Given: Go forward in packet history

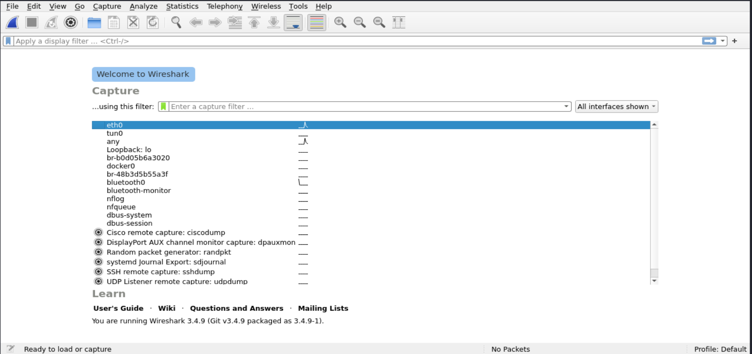Looking at the screenshot, I should tap(215, 22).
